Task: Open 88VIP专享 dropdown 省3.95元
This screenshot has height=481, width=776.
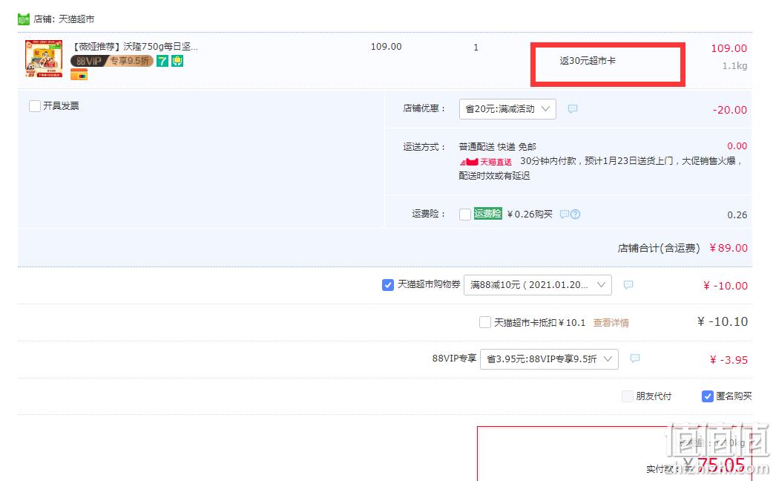Action: pos(549,359)
